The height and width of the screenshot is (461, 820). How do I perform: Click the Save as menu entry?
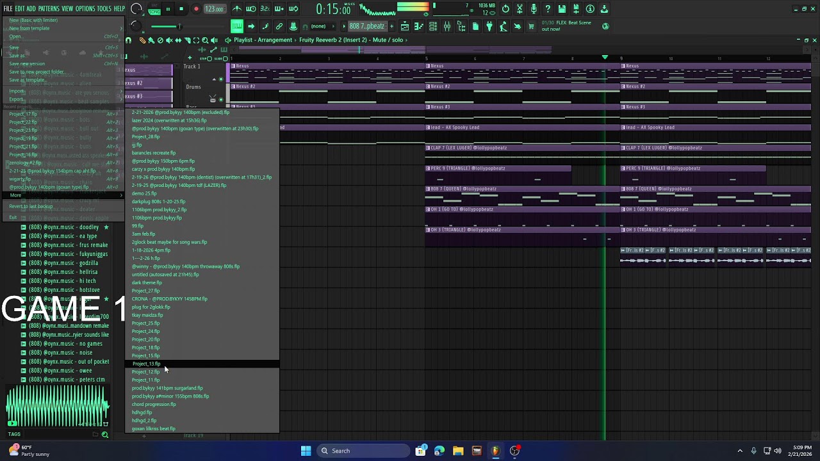click(x=64, y=56)
